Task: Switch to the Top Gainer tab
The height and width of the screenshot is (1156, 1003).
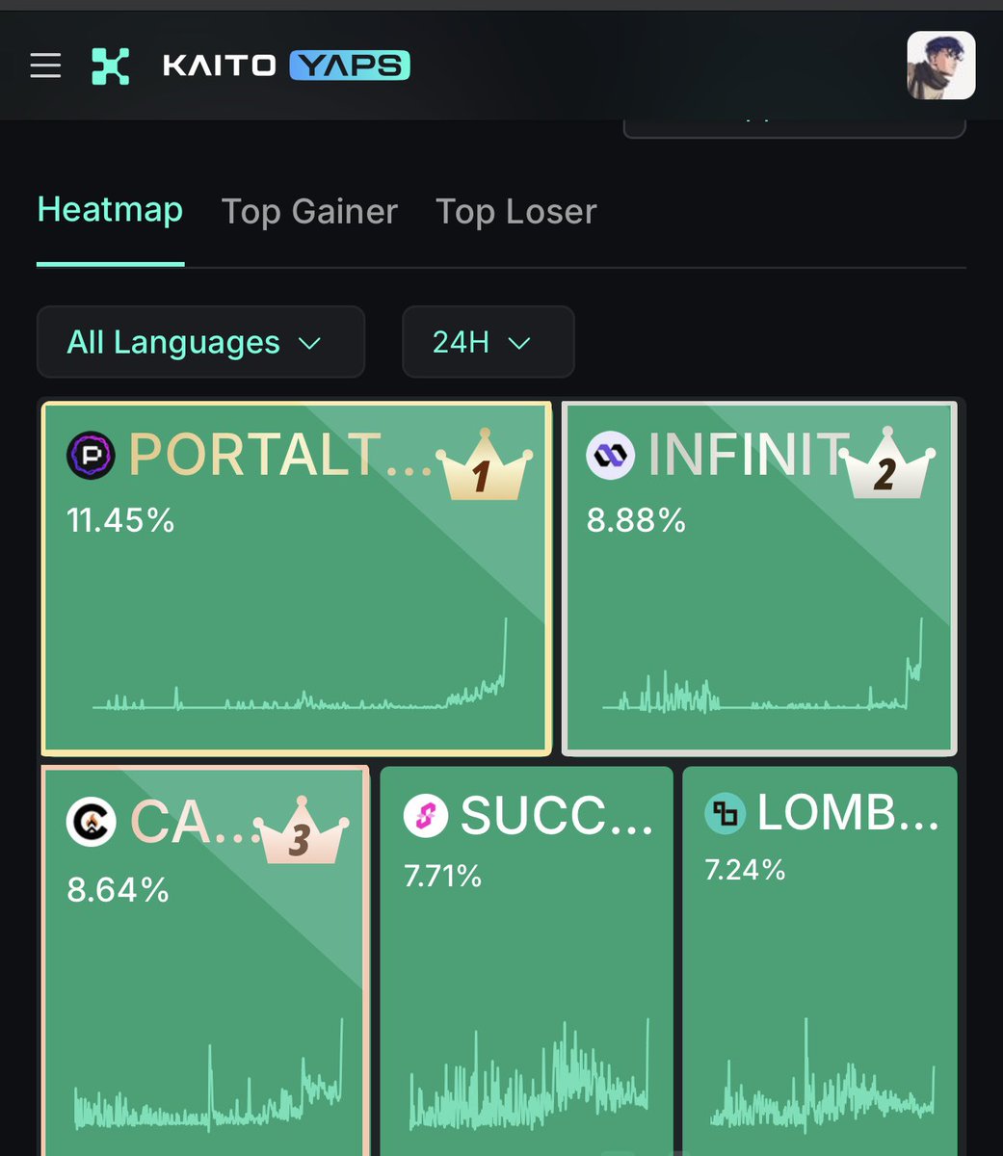Action: click(x=309, y=211)
